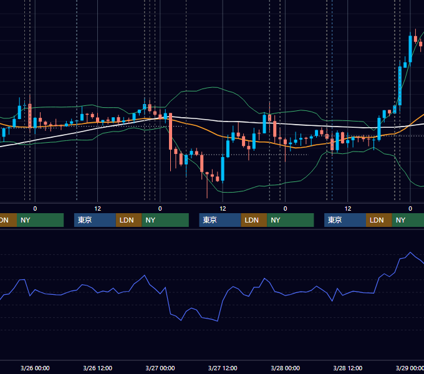
Task: Select the NY session block covering 3/28 00:00
Action: (x=291, y=220)
